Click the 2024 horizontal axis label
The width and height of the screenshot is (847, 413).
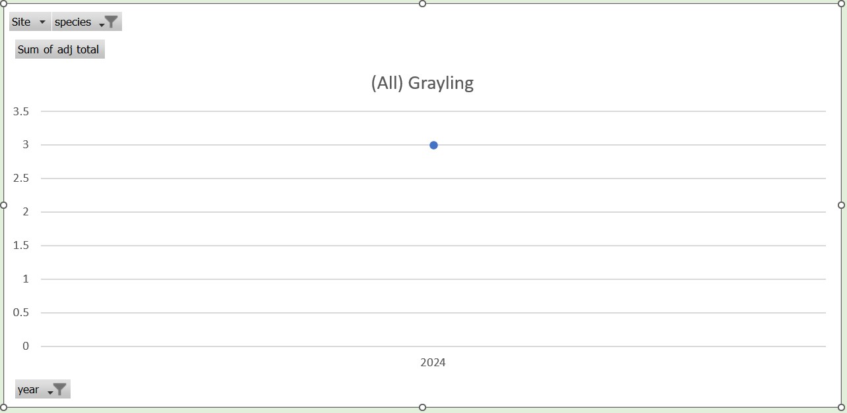click(433, 362)
